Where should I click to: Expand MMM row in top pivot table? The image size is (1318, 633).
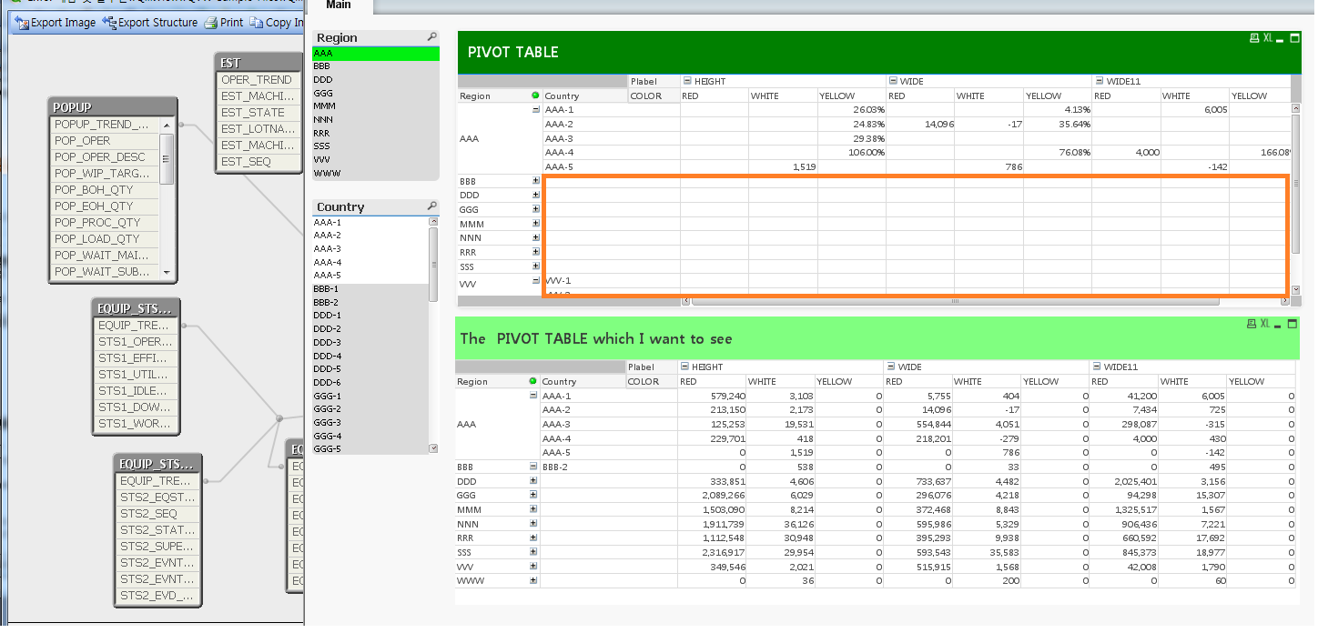click(536, 224)
